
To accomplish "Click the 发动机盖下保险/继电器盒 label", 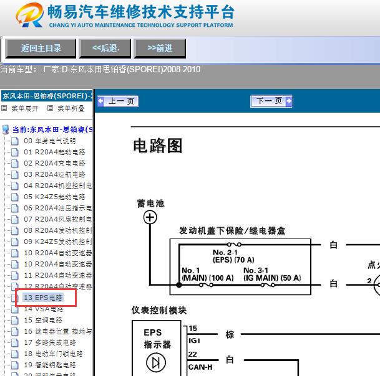I will click(232, 231).
